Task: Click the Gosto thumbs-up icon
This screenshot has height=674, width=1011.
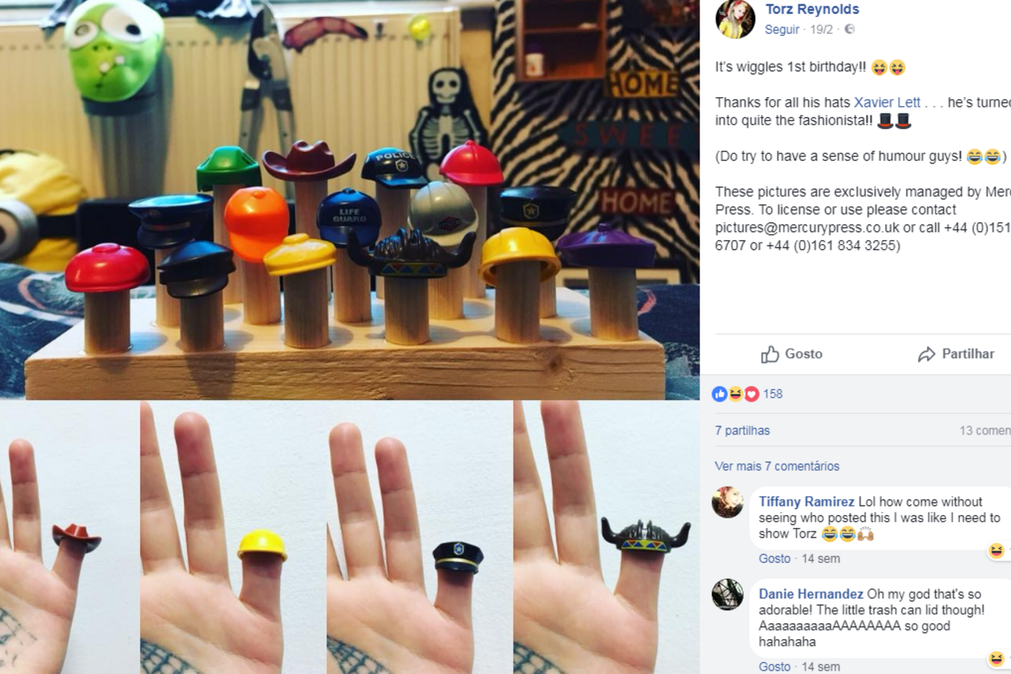Action: (770, 355)
